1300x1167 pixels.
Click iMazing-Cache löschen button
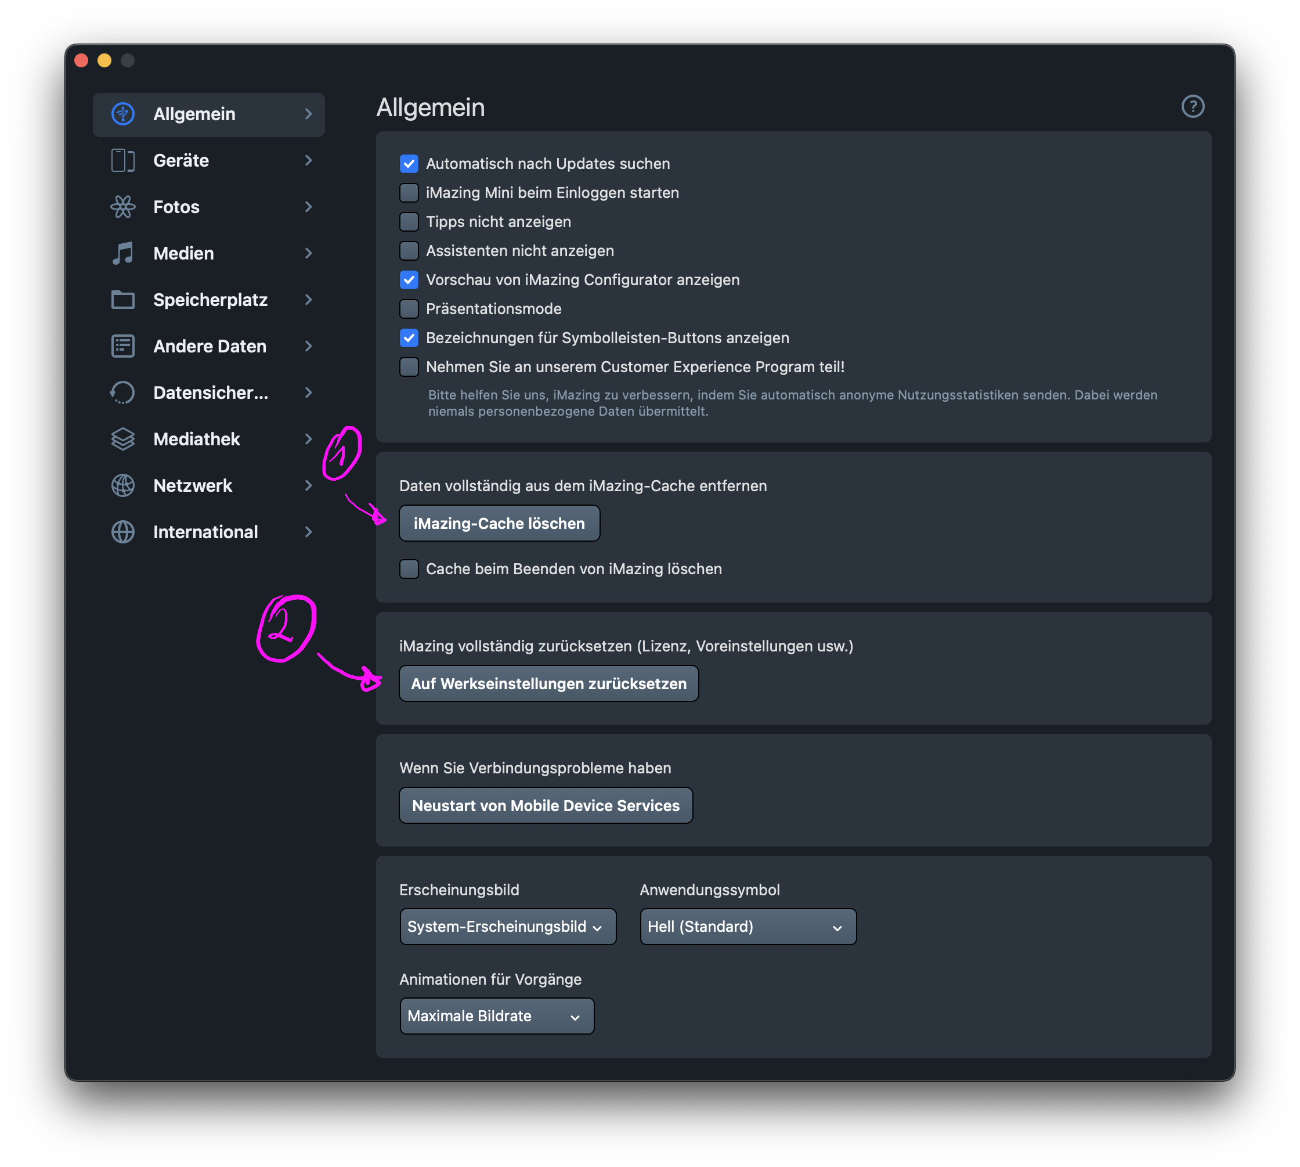[x=499, y=523]
